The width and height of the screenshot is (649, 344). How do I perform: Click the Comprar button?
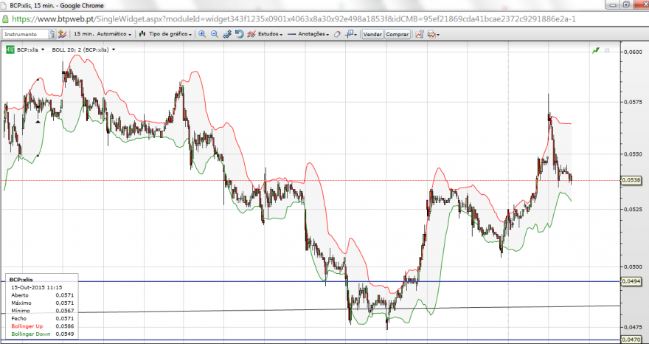point(398,35)
